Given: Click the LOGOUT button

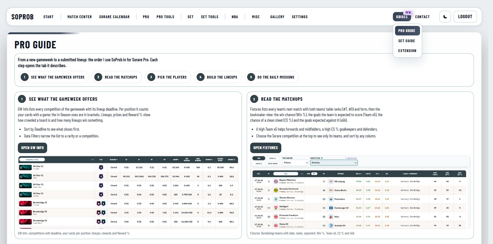Looking at the screenshot, I should click(465, 17).
